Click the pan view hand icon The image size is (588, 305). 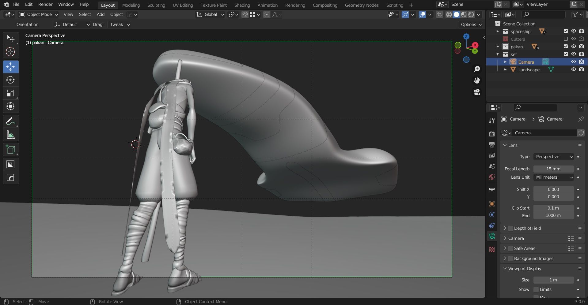(x=477, y=80)
